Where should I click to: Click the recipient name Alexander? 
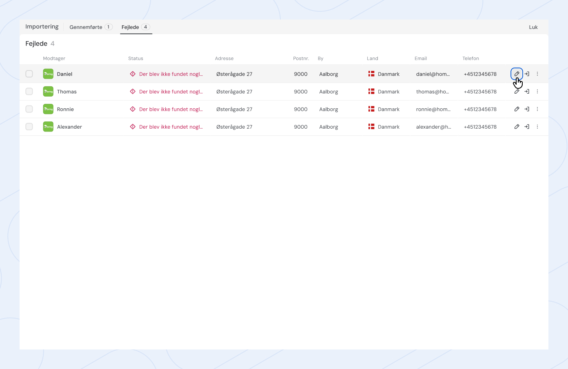coord(69,127)
